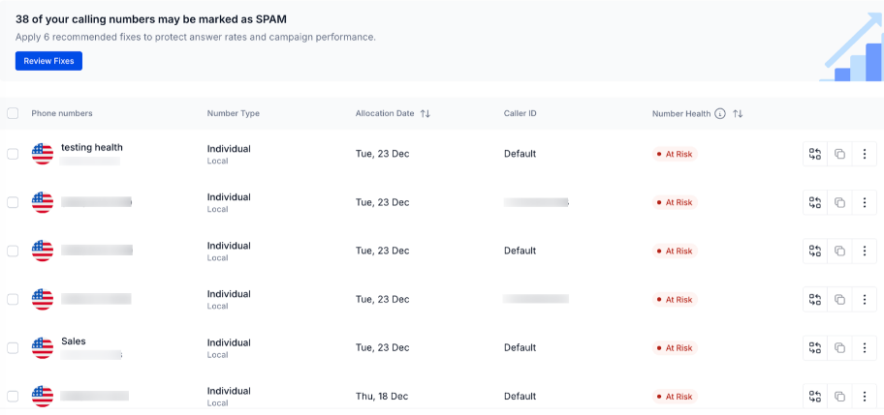Click the Number Type column header
This screenshot has height=415, width=884.
tap(234, 113)
